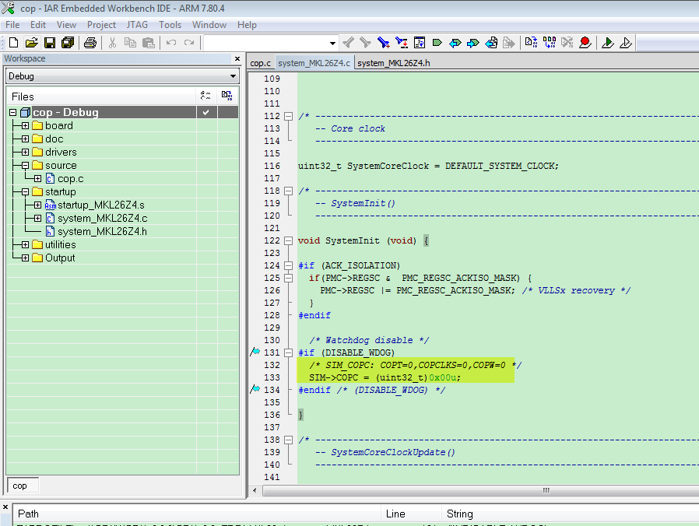Save all files
Image resolution: width=699 pixels, height=526 pixels.
(68, 43)
